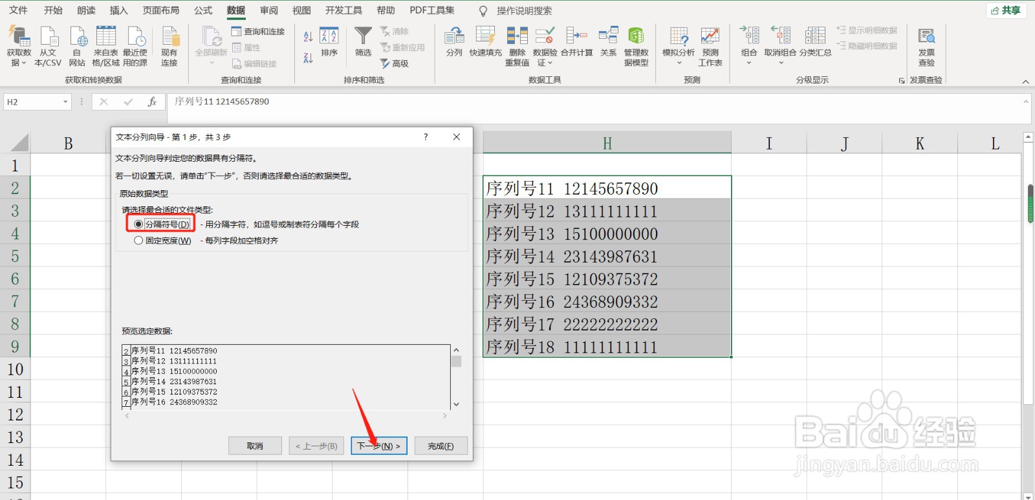Switch to the Review (审阅) tab

coord(269,10)
